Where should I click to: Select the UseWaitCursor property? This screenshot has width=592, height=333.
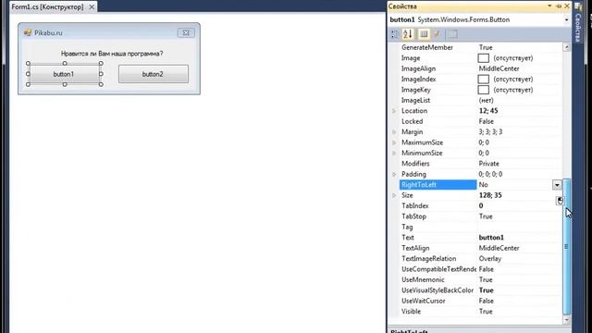coord(481,302)
